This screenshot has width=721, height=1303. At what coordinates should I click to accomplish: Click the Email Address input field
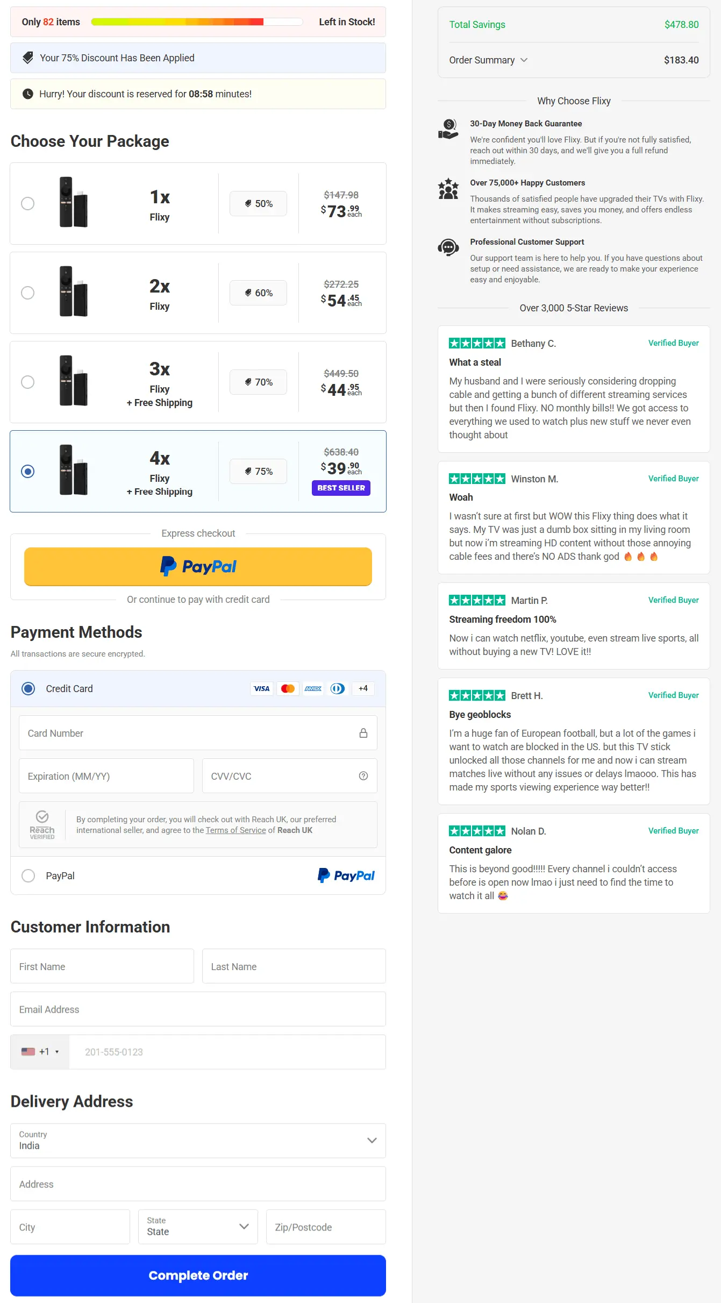[198, 1009]
